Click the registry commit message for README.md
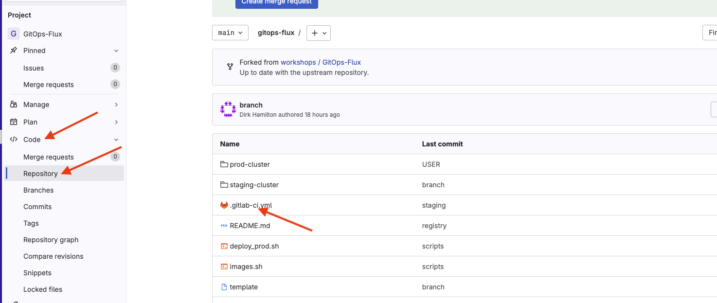Viewport: 717px width, 303px height. click(x=434, y=226)
